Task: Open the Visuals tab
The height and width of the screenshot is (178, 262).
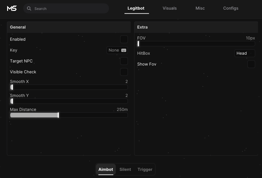Action: (169, 8)
